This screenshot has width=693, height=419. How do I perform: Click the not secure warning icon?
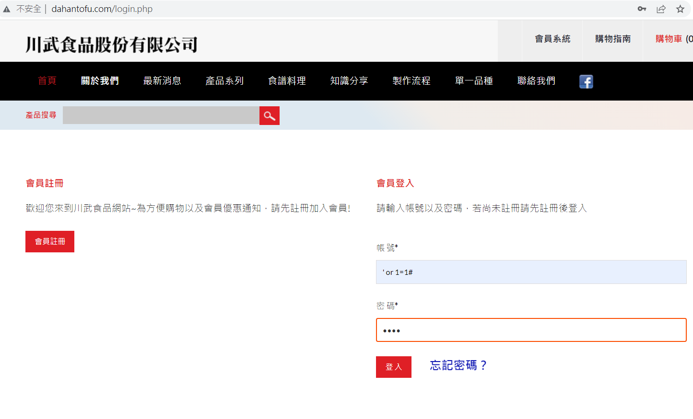click(7, 9)
